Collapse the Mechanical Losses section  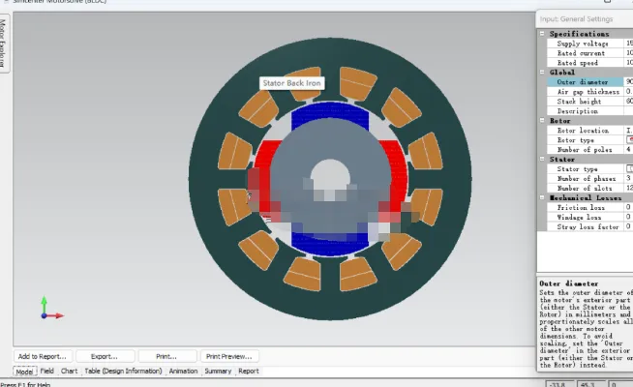542,197
